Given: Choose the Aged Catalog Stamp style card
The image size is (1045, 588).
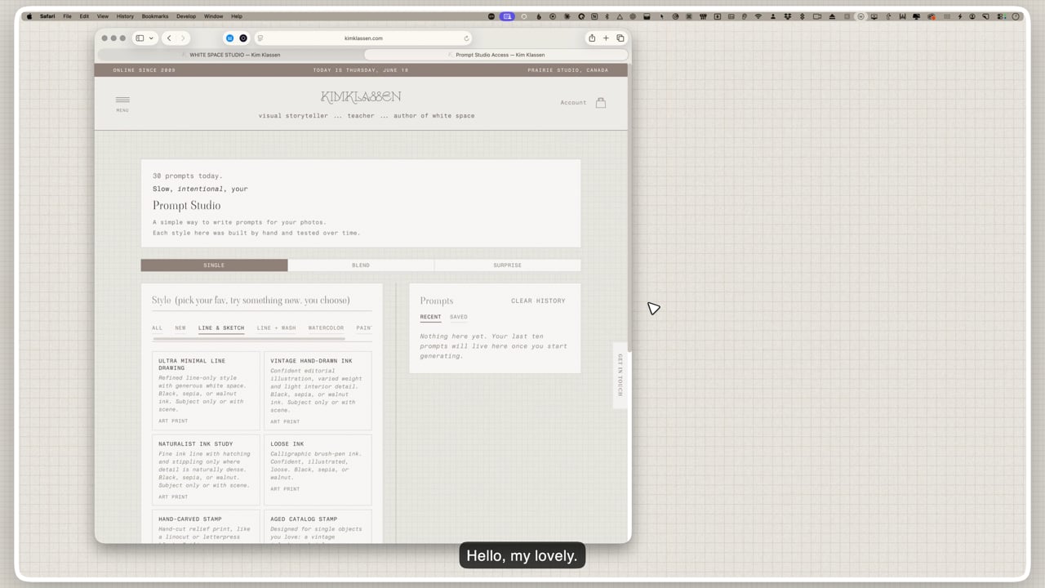Looking at the screenshot, I should (x=318, y=527).
